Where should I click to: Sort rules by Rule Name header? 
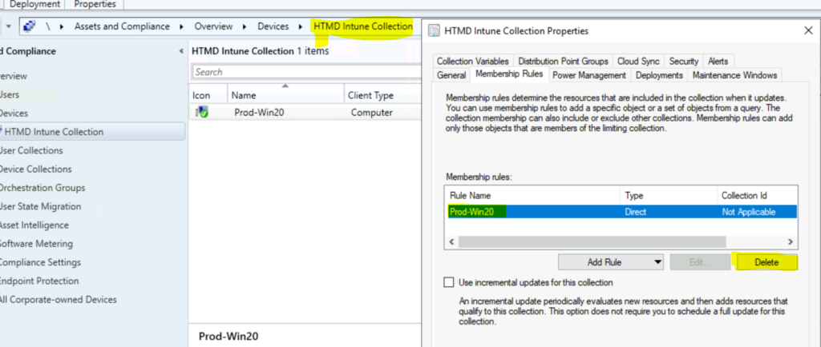click(x=532, y=196)
